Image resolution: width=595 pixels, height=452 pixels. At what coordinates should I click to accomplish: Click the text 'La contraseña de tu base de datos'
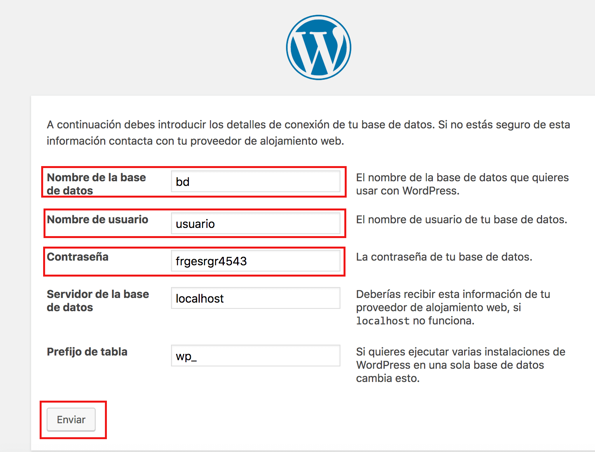click(x=444, y=257)
